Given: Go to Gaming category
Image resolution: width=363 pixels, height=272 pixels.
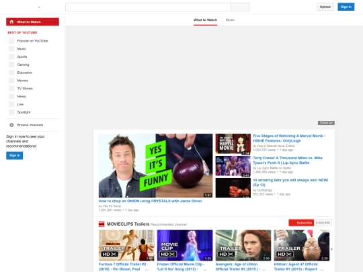Looking at the screenshot, I should (x=23, y=64).
